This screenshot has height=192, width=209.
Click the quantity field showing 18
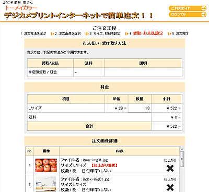[x=140, y=108]
